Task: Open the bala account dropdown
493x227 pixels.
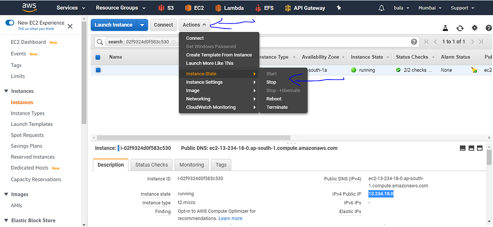Action: coord(402,8)
